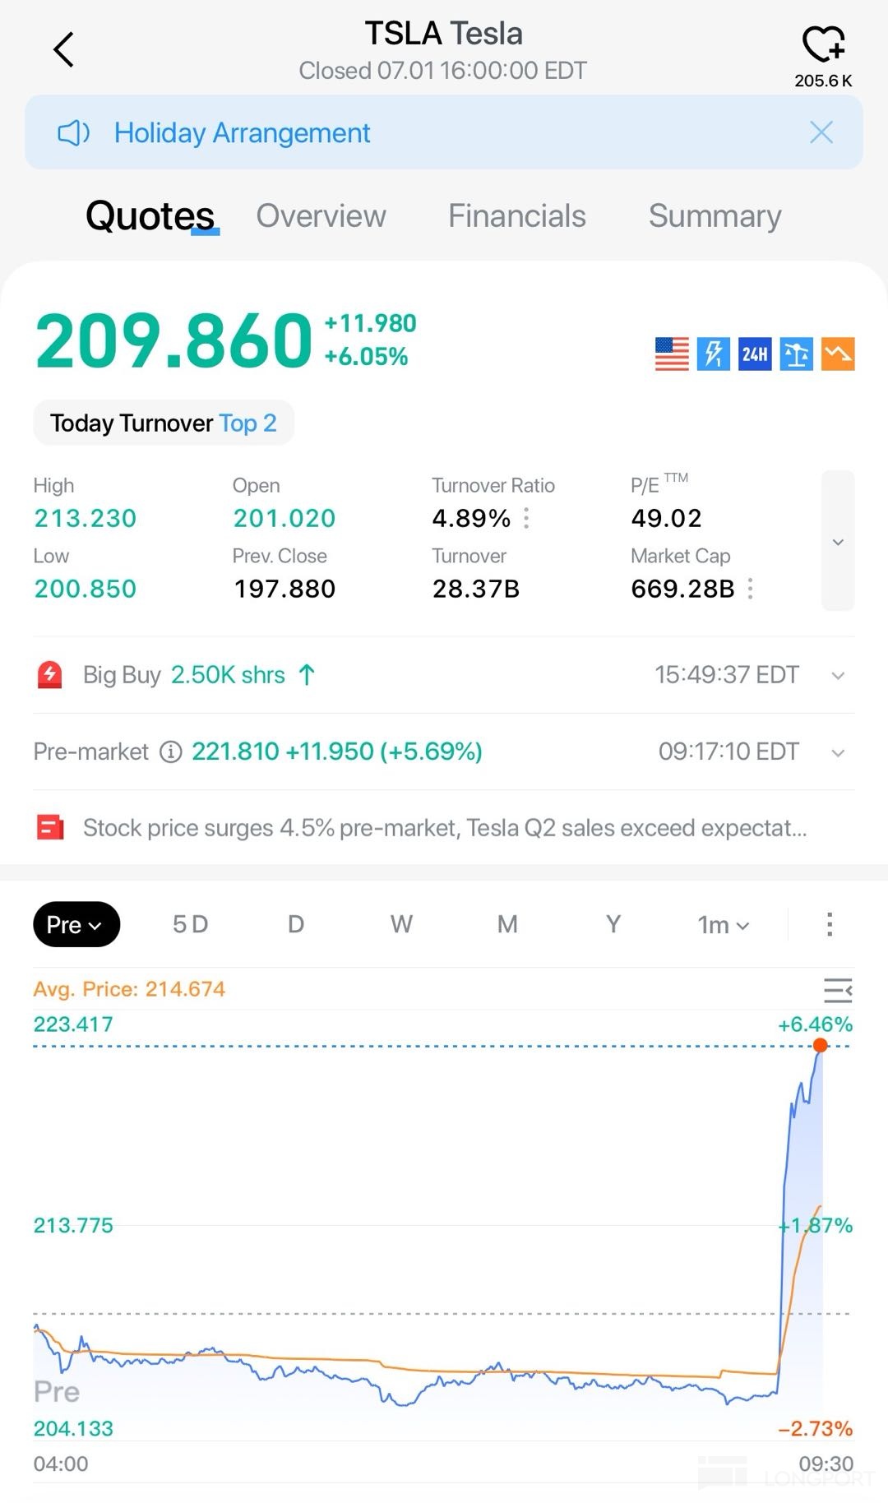Image resolution: width=888 pixels, height=1503 pixels.
Task: Select the 5D chart period
Action: click(x=190, y=924)
